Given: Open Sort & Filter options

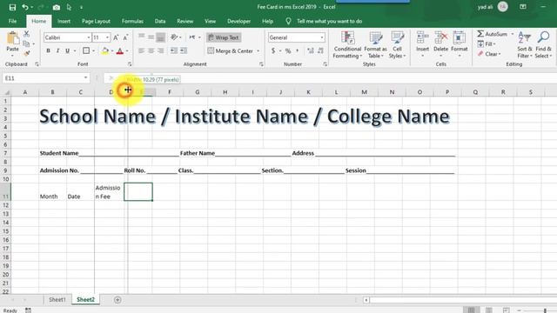Looking at the screenshot, I should (x=524, y=45).
